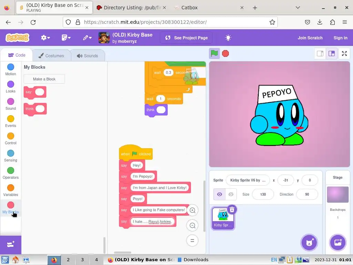This screenshot has height=265, width=353.
Task: Click the wait 0.3 seconds value
Action: click(168, 72)
